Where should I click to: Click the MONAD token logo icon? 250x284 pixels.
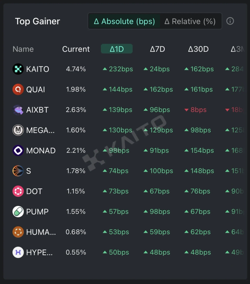[x=18, y=150]
